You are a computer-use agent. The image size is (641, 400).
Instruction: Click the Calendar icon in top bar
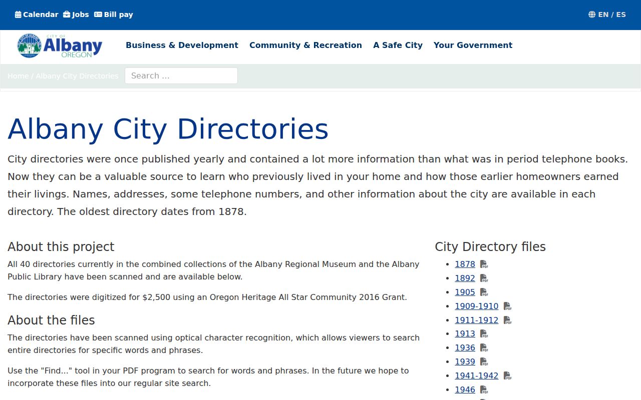18,14
